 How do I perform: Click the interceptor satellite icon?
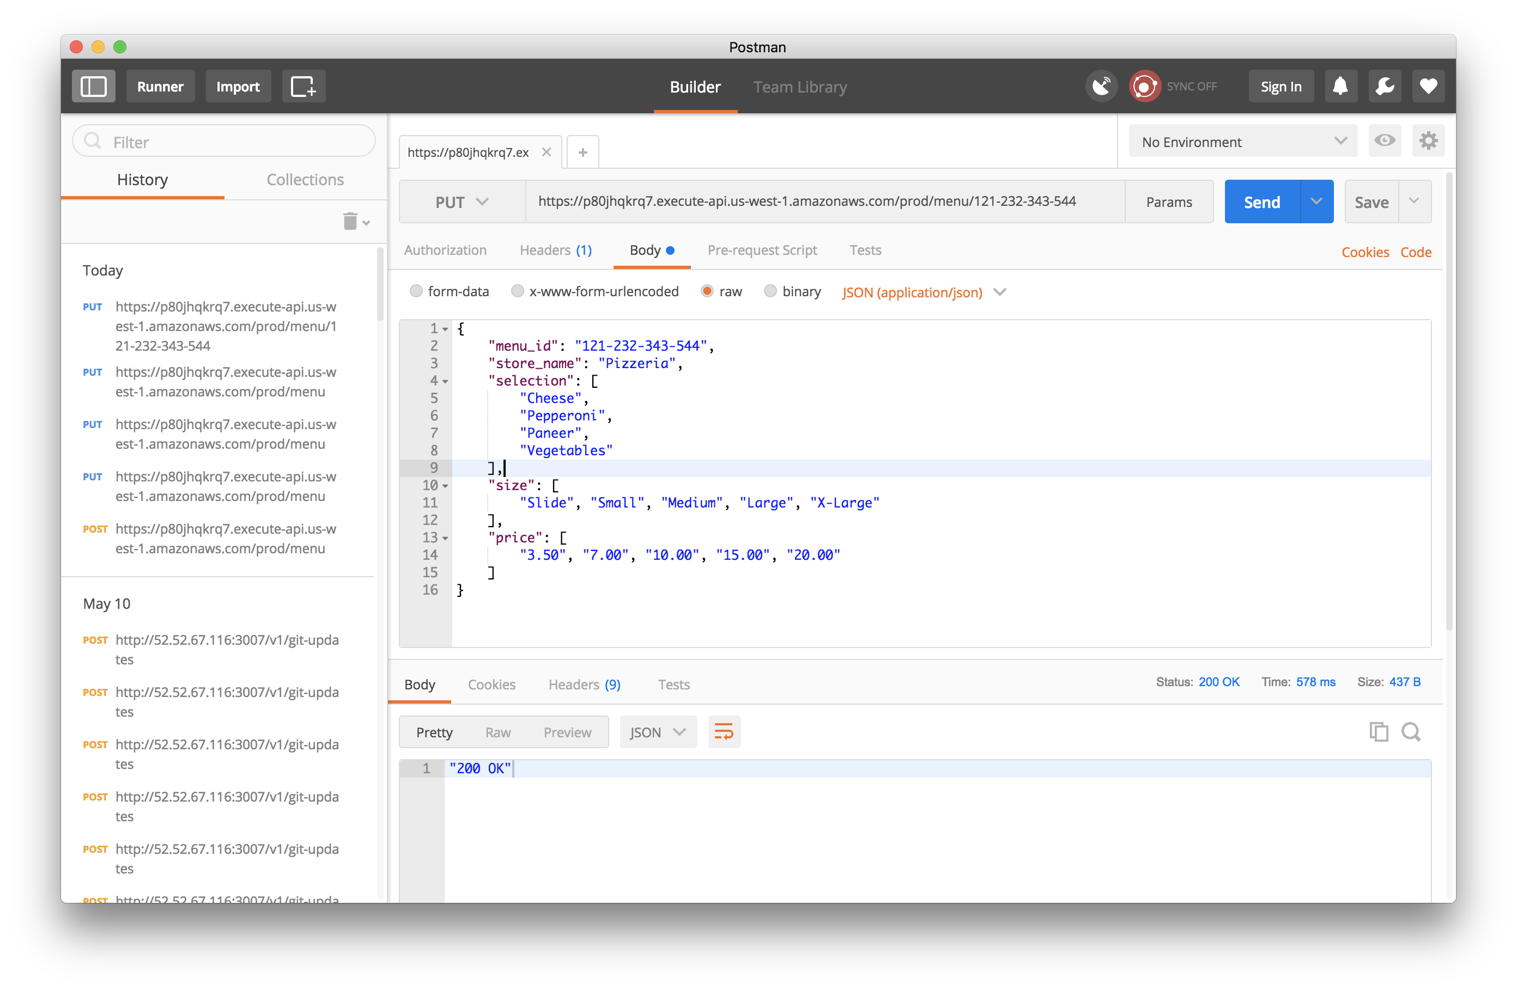point(1101,86)
